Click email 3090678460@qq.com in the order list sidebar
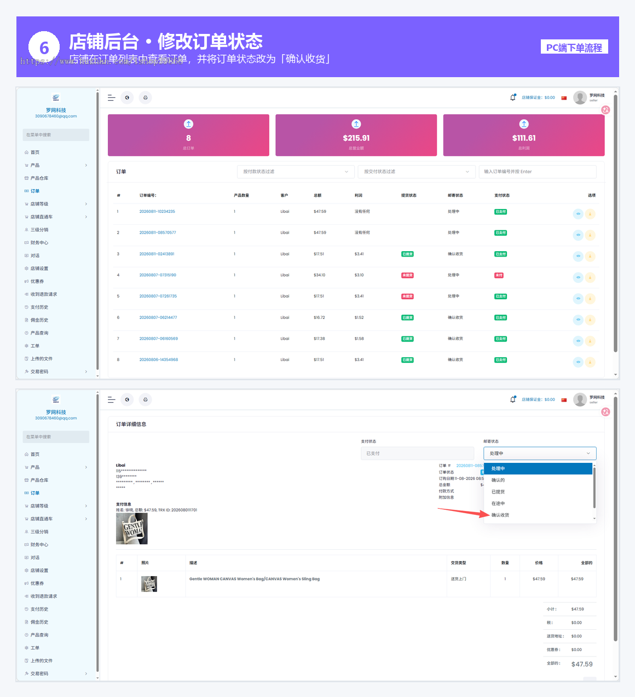The width and height of the screenshot is (635, 697). (x=56, y=116)
